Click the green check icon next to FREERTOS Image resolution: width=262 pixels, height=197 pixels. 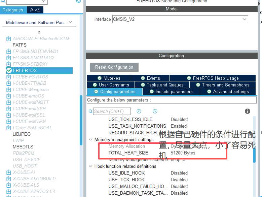[x=9, y=70]
